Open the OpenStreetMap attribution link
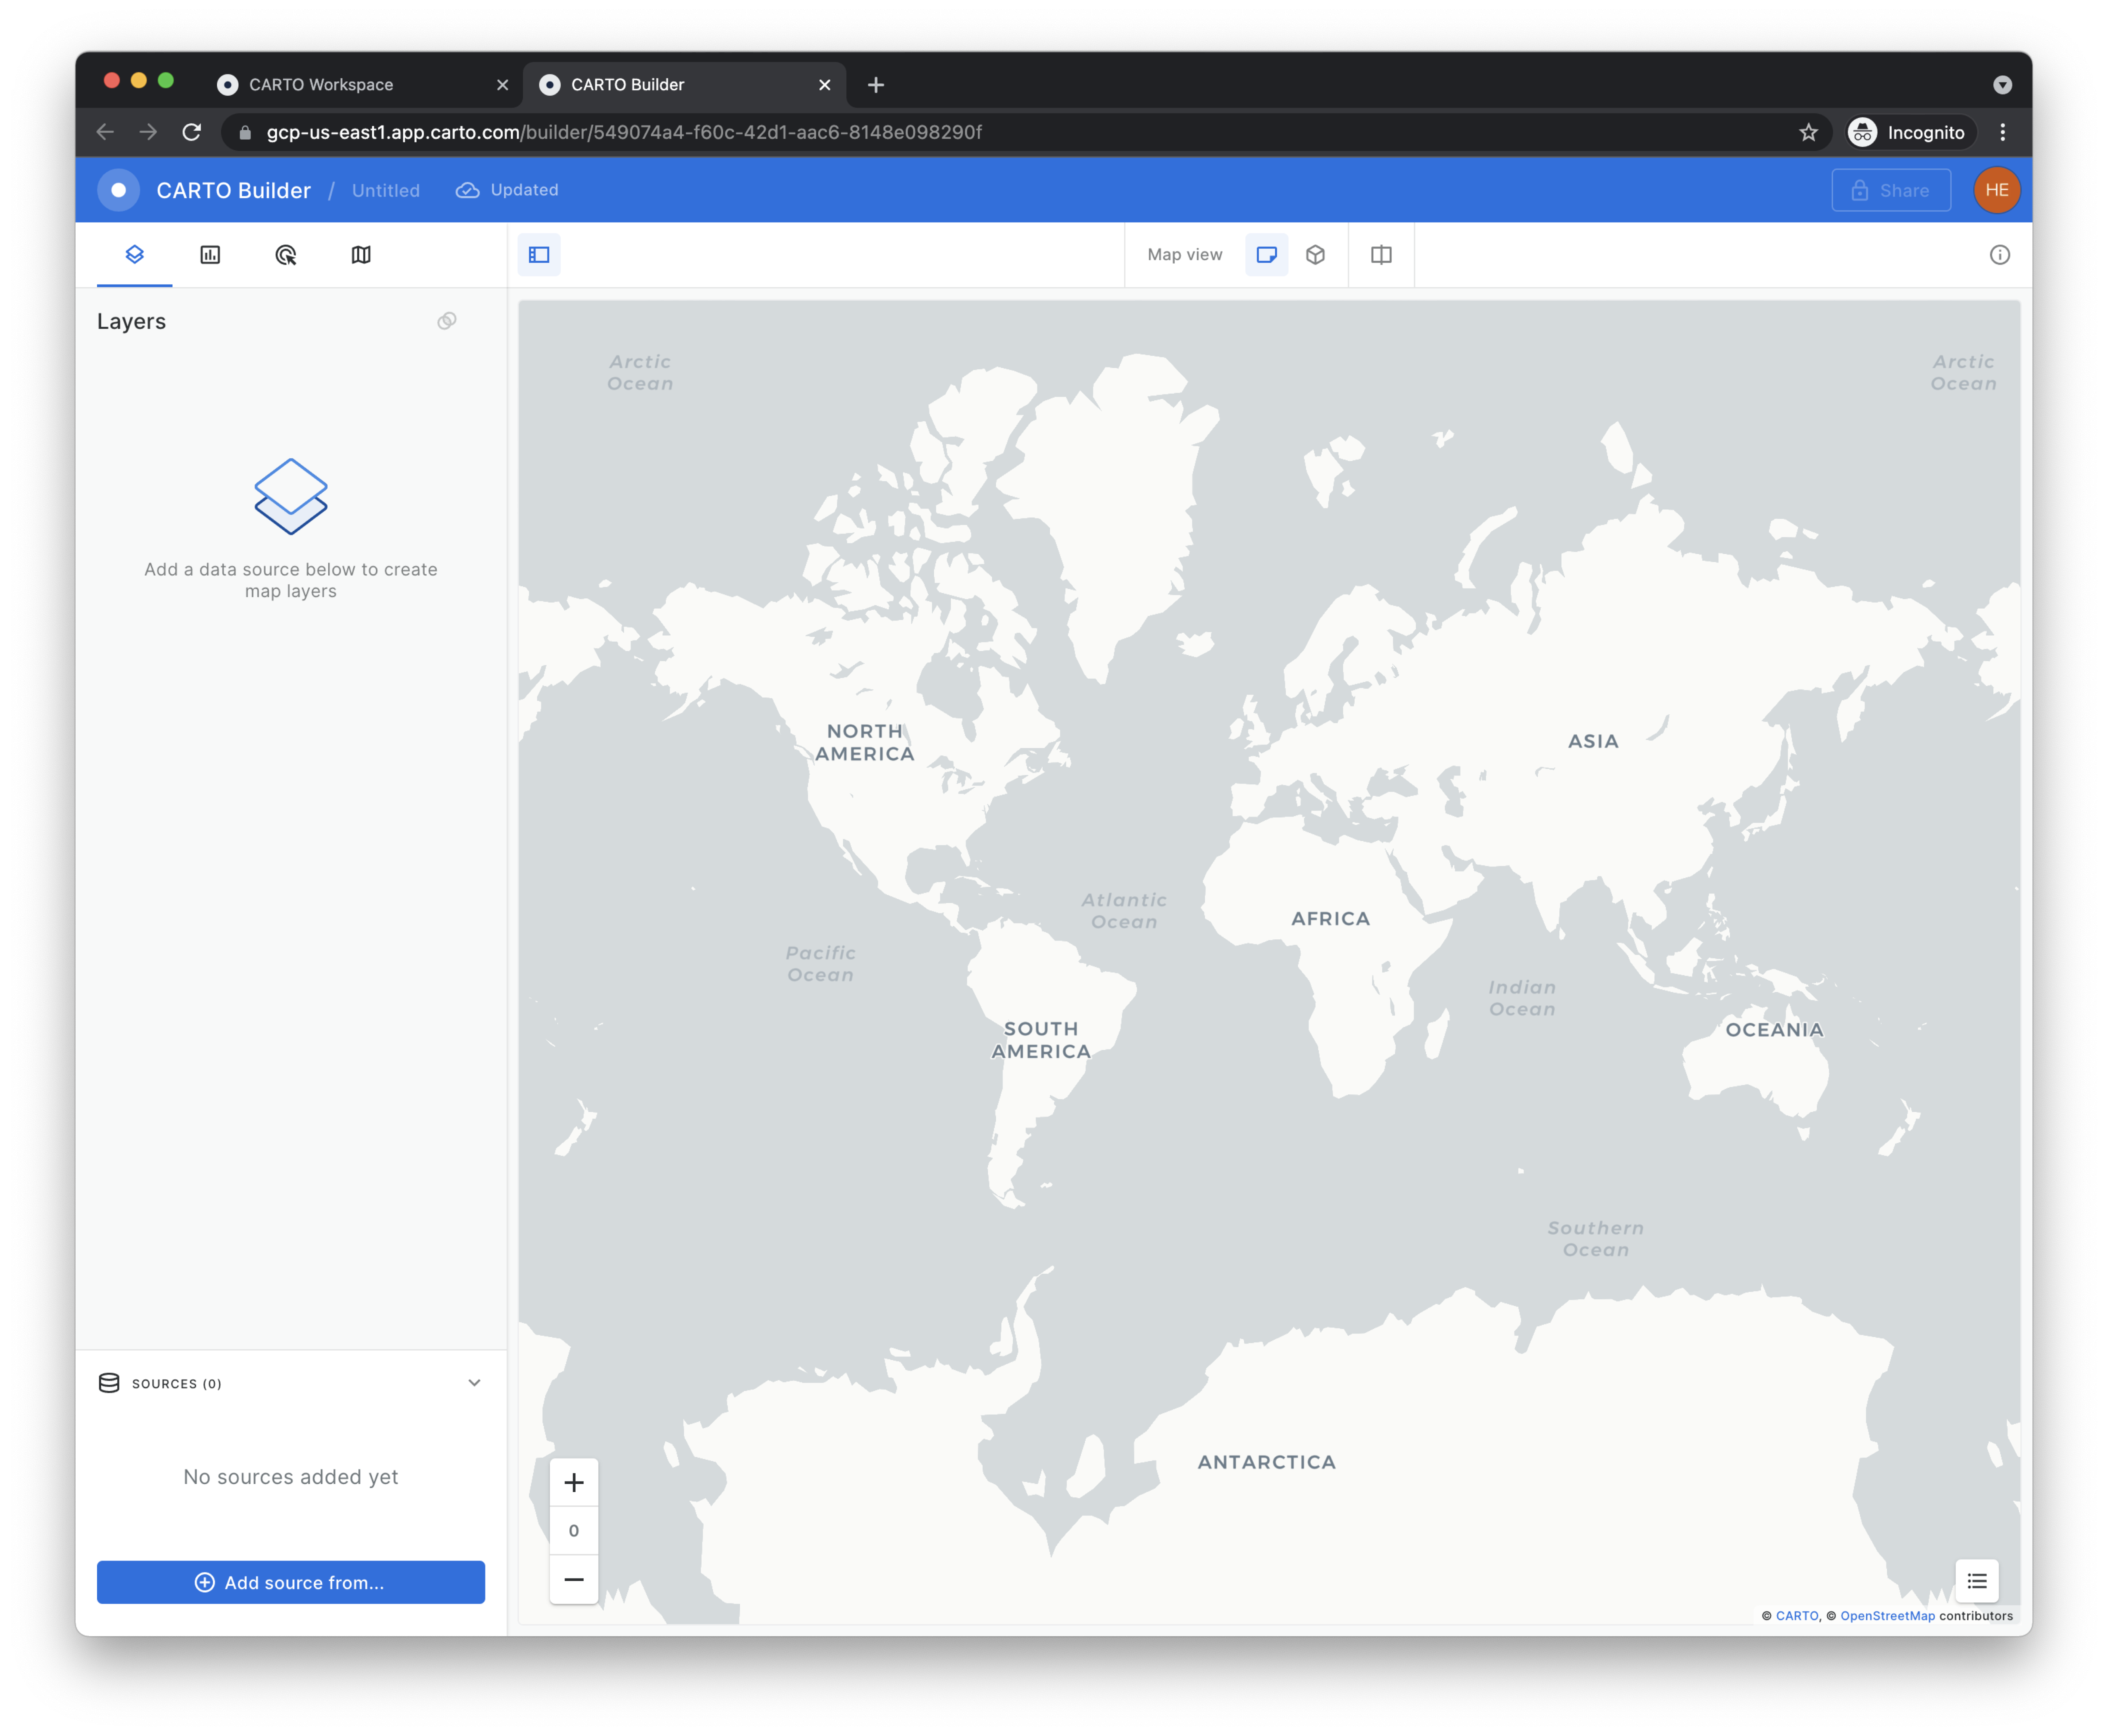Image resolution: width=2108 pixels, height=1736 pixels. pos(1887,1616)
